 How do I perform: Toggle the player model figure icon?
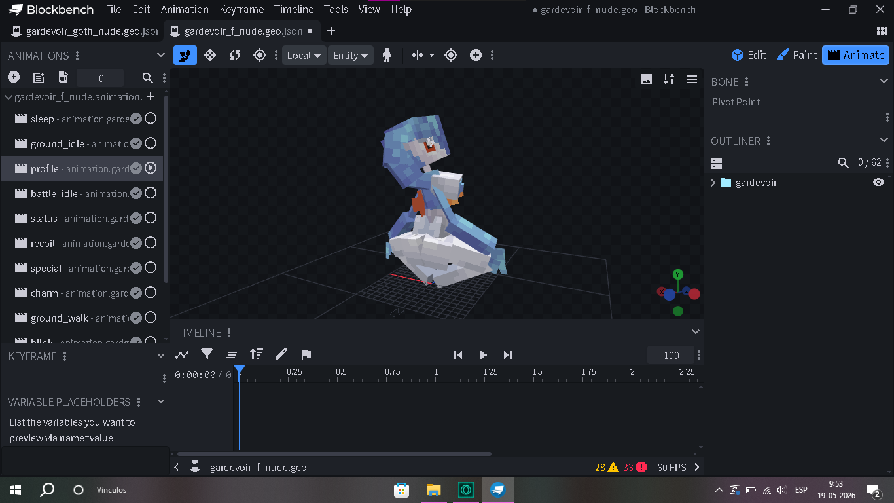387,55
